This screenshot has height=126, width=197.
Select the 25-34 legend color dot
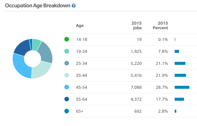(67, 63)
